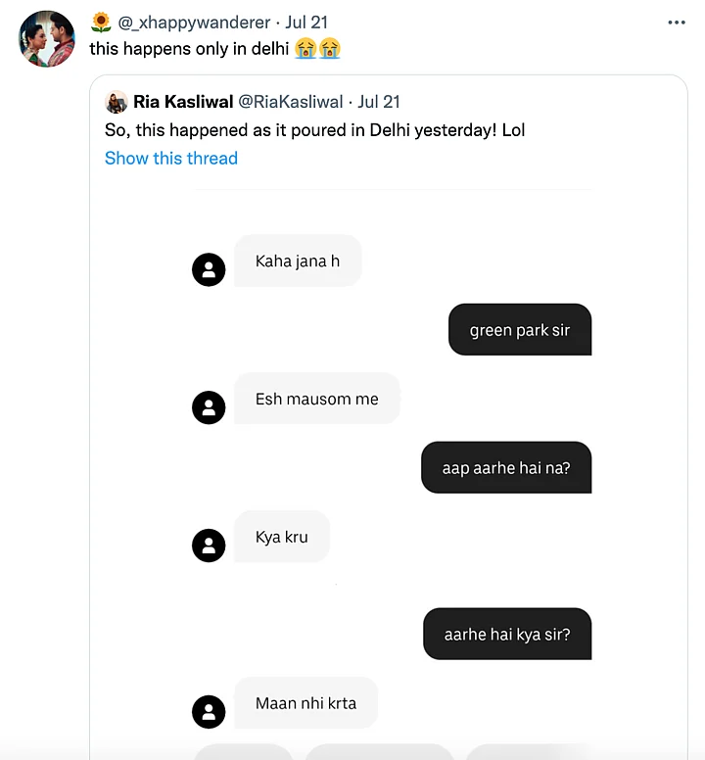Viewport: 705px width, 760px height.
Task: Click the @RiaKasliwal handle
Action: coord(291,102)
